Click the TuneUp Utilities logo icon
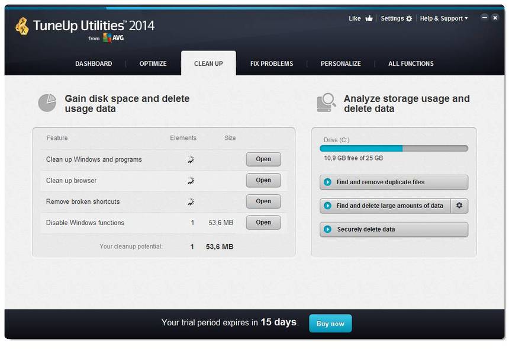Image resolution: width=509 pixels, height=349 pixels. (22, 26)
